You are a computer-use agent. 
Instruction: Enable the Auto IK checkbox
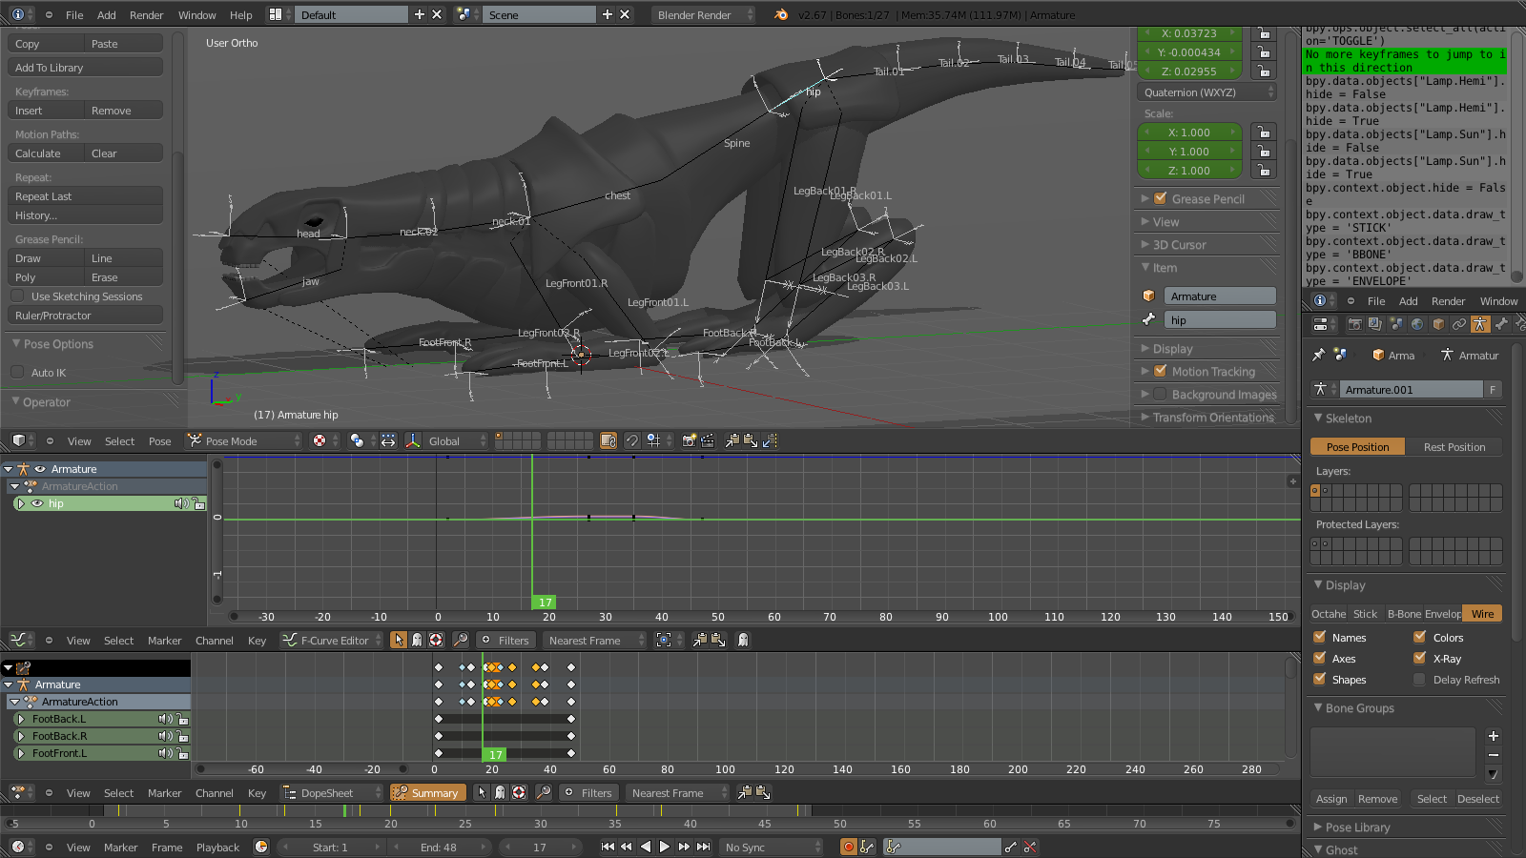[x=17, y=373]
